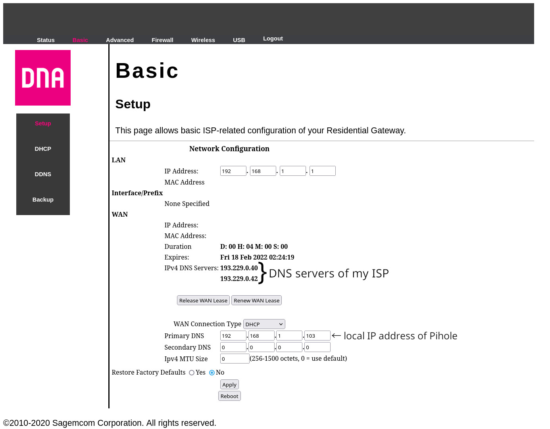Click the DNA logo image

(x=43, y=78)
